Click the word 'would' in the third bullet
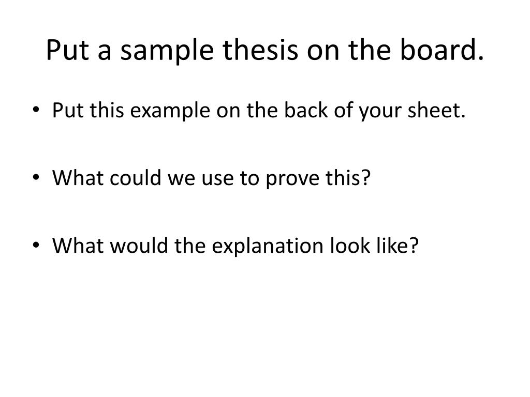This screenshot has width=530, height=397. (139, 246)
